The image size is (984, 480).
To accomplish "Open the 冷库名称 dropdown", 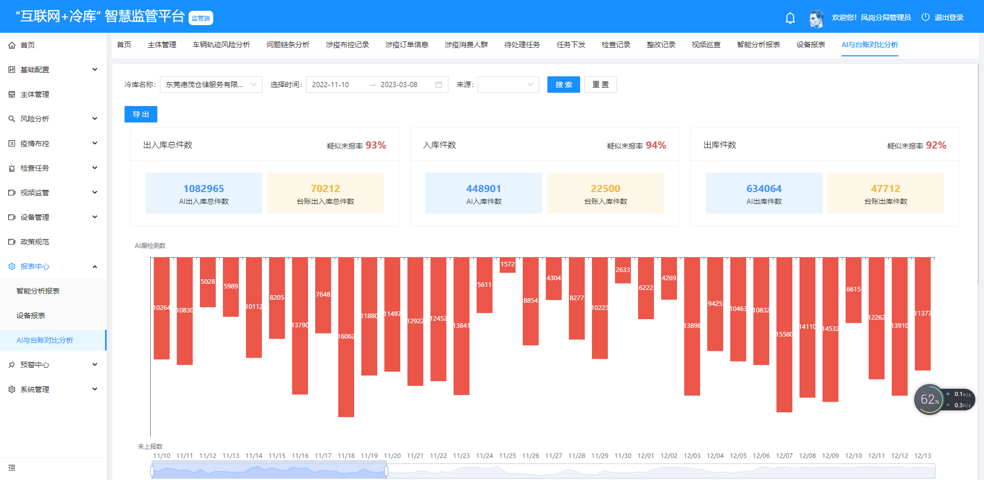I will (x=211, y=85).
